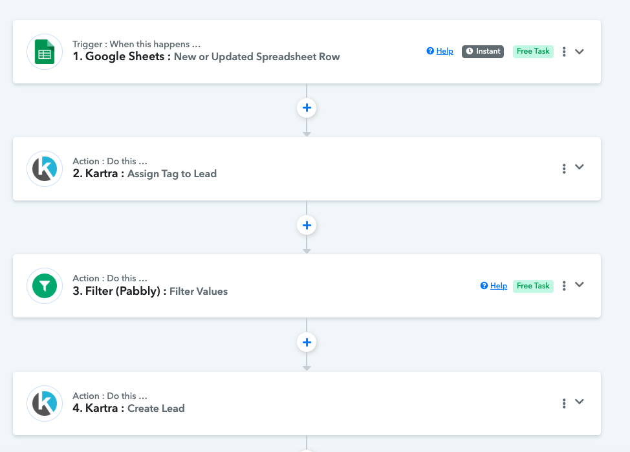Open three-dot menu for Google Sheets step

(x=564, y=52)
